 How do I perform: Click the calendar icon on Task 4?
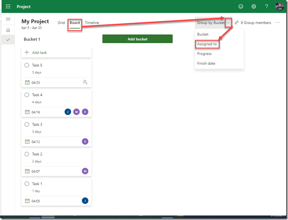(27, 112)
